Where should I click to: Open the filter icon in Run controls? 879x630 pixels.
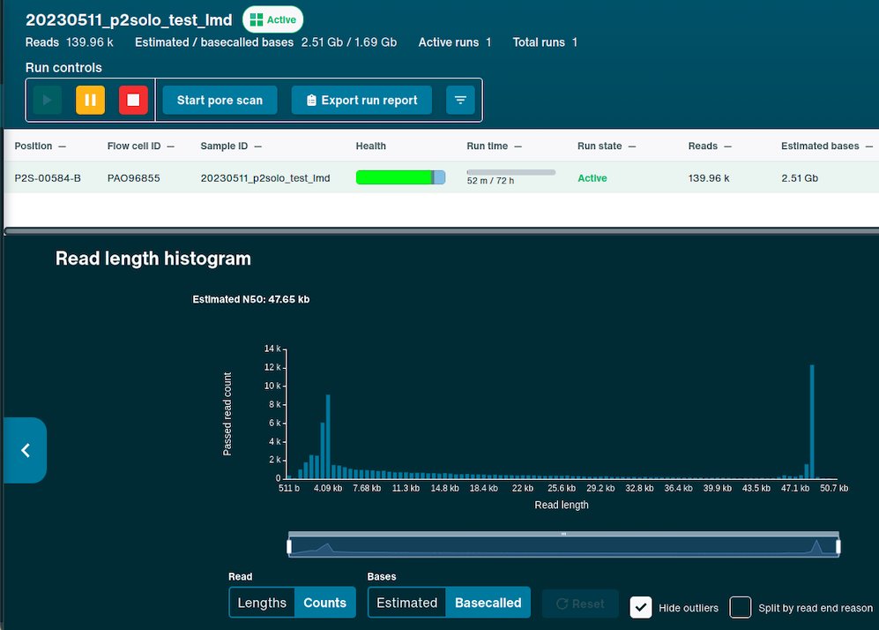coord(460,100)
